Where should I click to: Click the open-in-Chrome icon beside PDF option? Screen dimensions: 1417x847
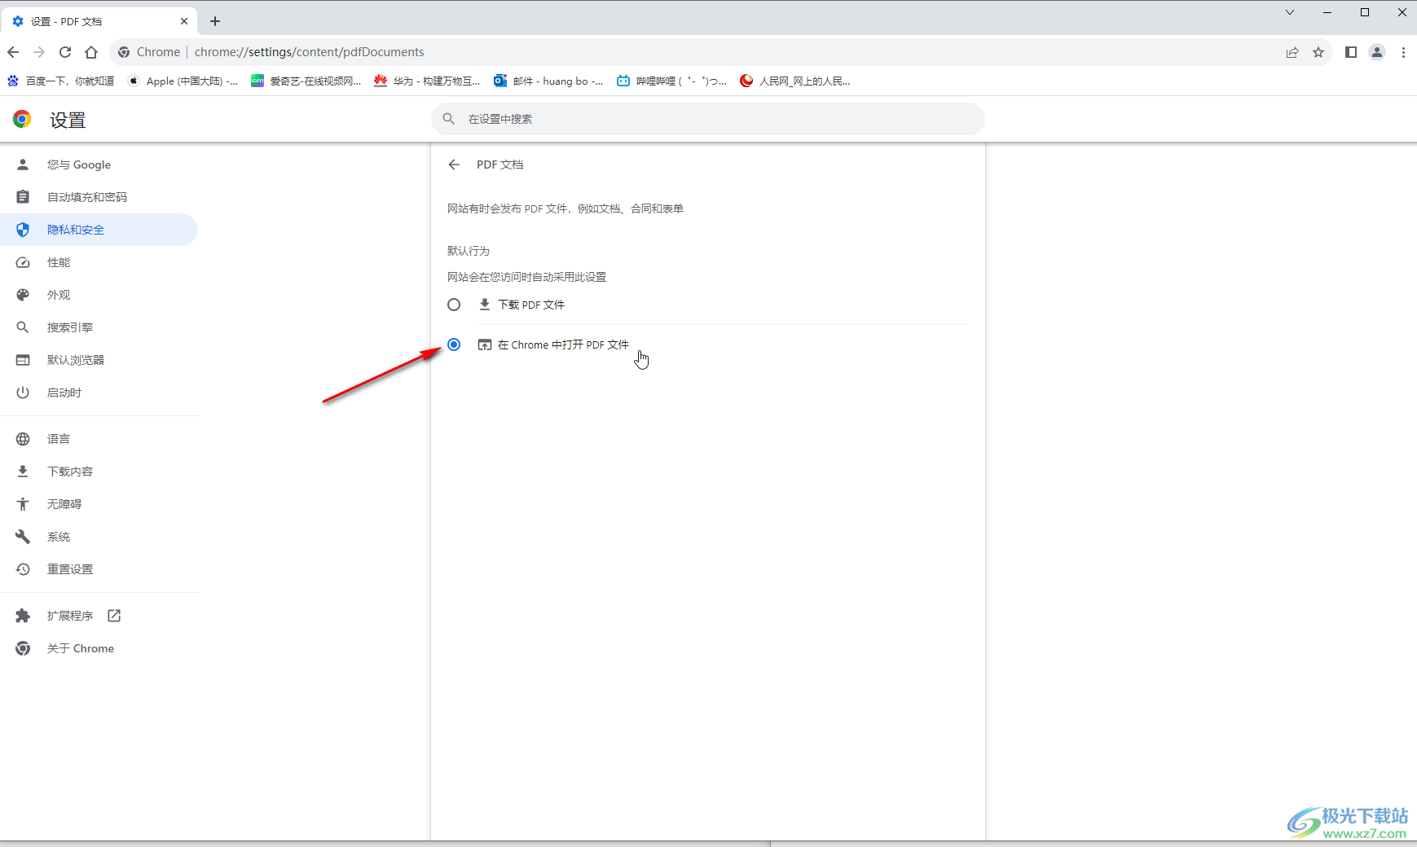485,345
